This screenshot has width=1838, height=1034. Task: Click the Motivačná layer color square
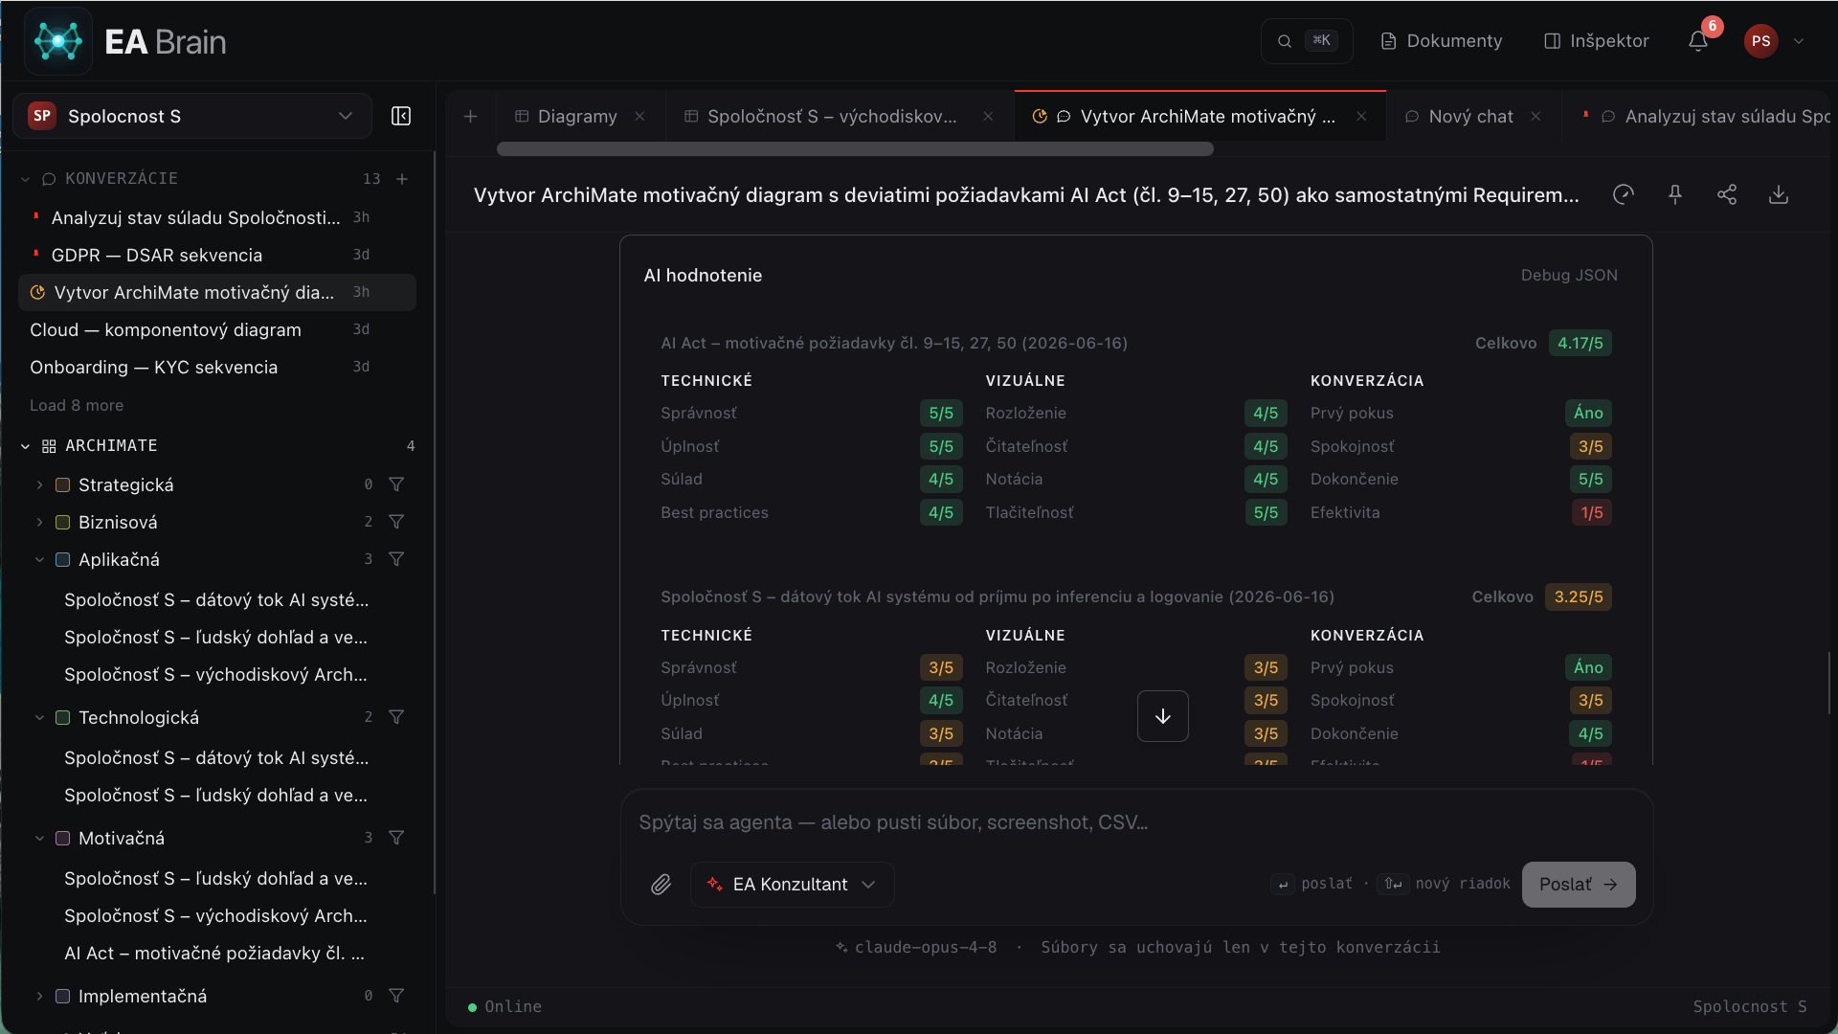[62, 838]
